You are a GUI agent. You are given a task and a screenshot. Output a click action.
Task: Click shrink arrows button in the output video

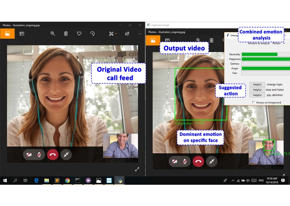[212, 161]
